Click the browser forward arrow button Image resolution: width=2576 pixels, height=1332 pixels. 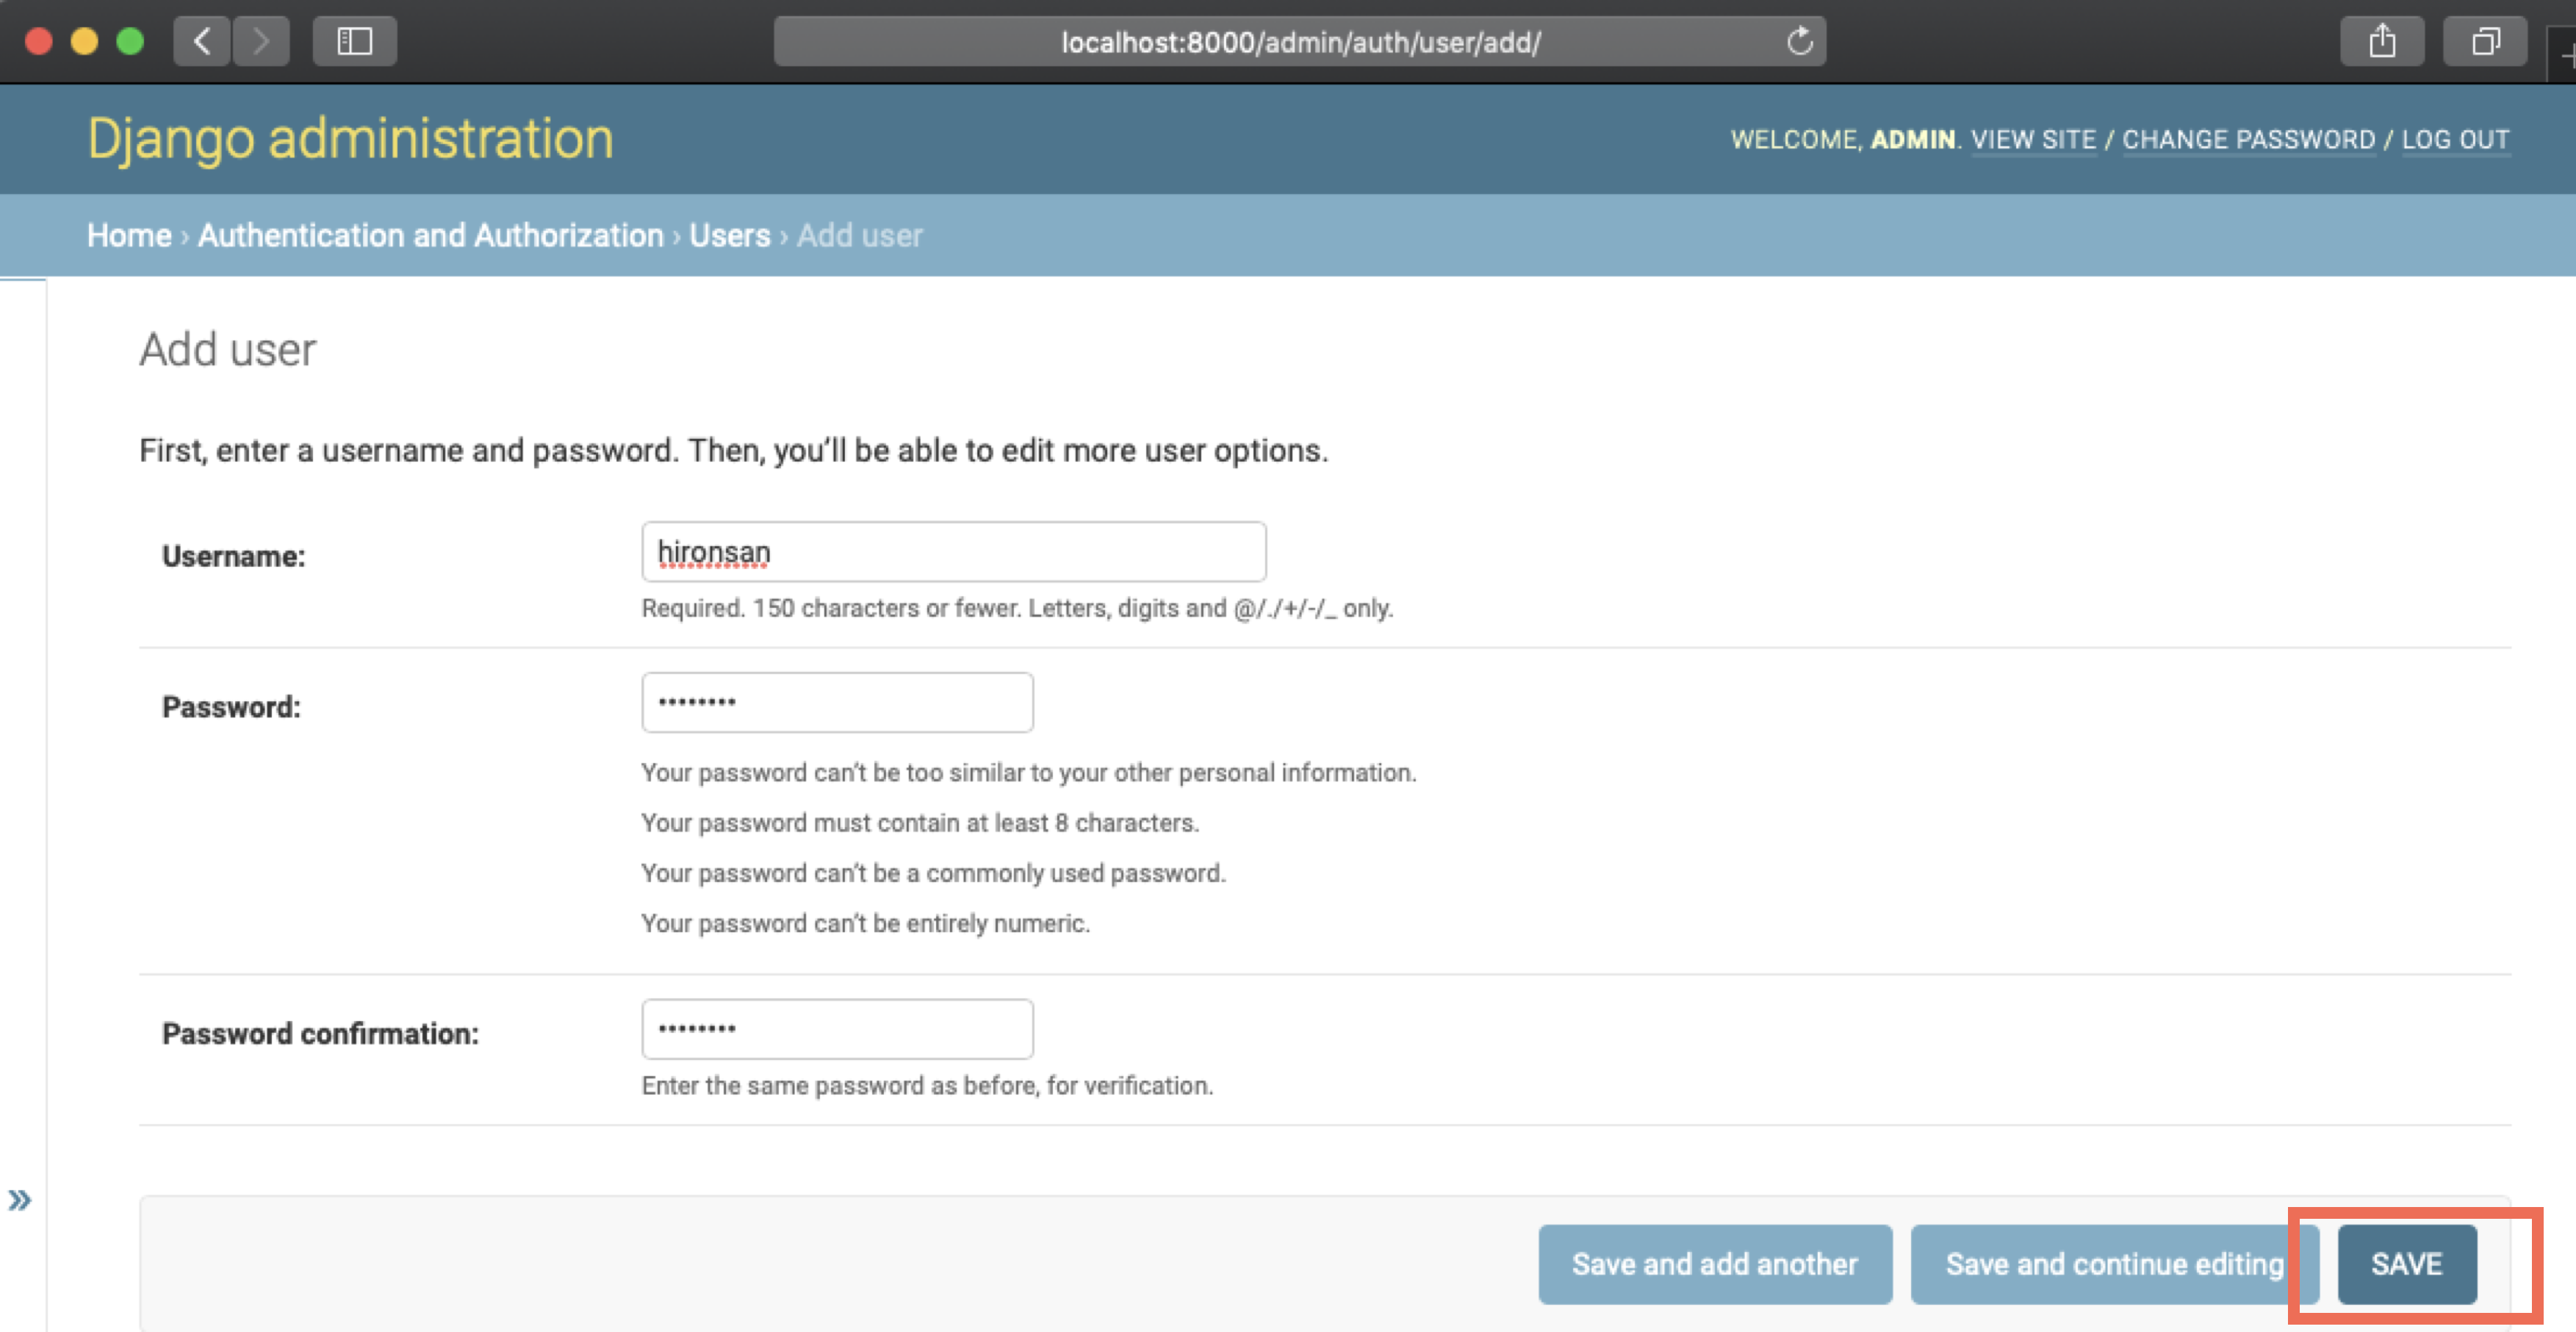pyautogui.click(x=261, y=41)
